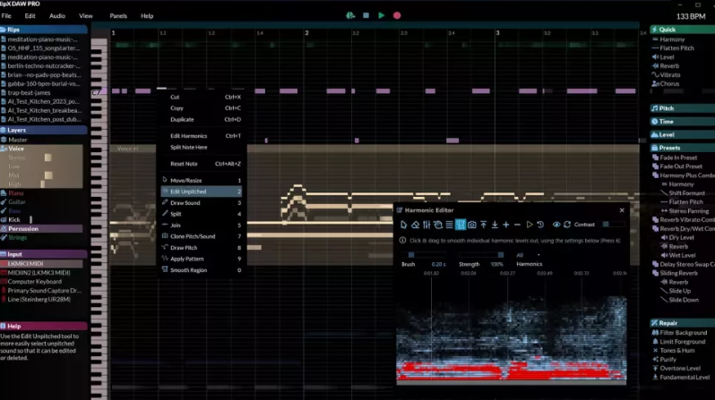The image size is (715, 400).
Task: Select Split Note Here
Action: (x=201, y=147)
